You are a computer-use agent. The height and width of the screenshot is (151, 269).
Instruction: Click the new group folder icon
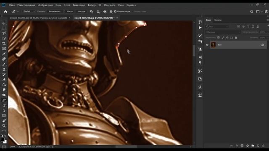(253, 146)
